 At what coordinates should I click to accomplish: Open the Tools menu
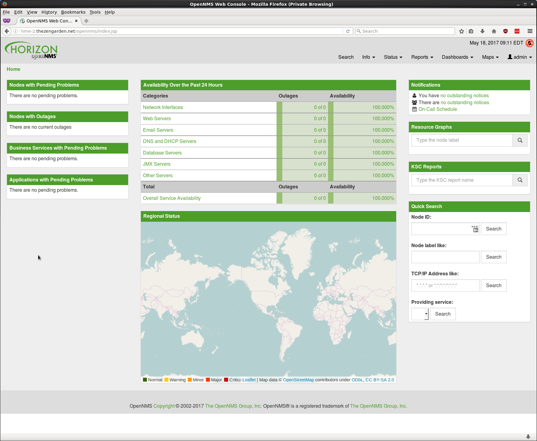(95, 12)
